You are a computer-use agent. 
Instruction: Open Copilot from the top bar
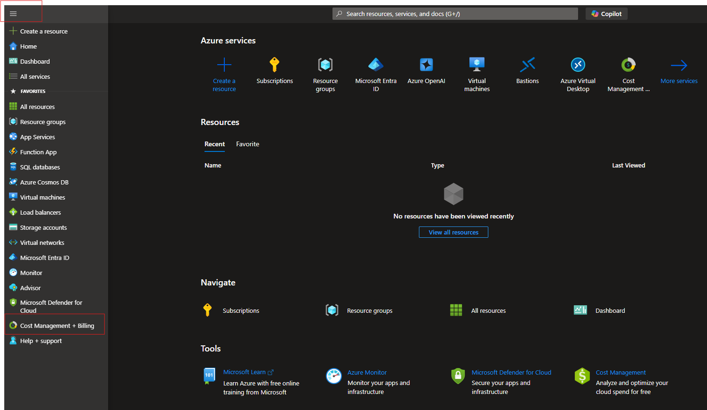pyautogui.click(x=606, y=14)
